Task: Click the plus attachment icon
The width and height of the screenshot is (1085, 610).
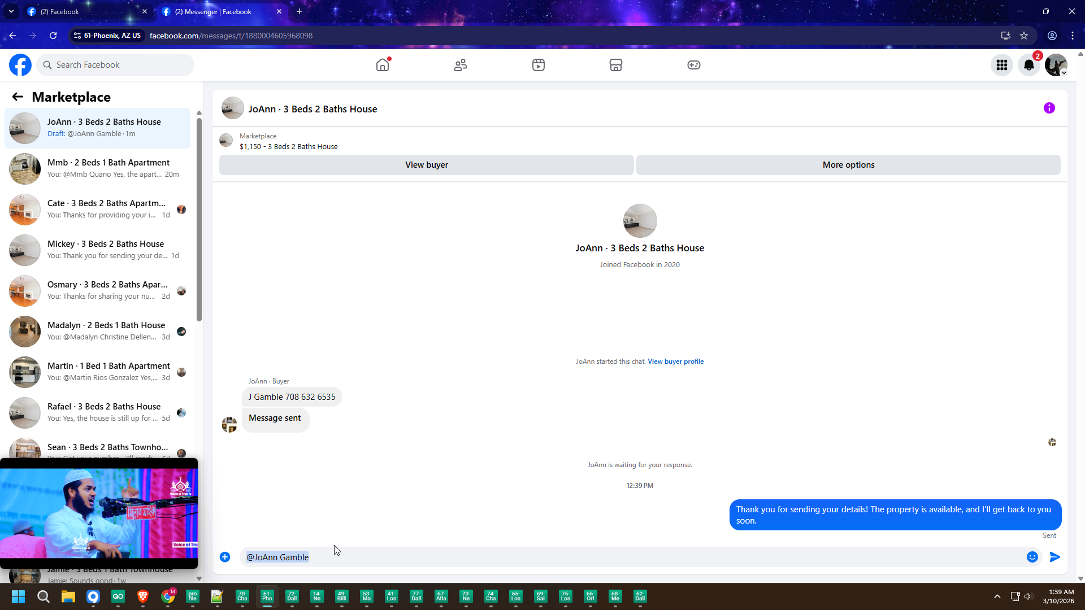Action: click(225, 557)
